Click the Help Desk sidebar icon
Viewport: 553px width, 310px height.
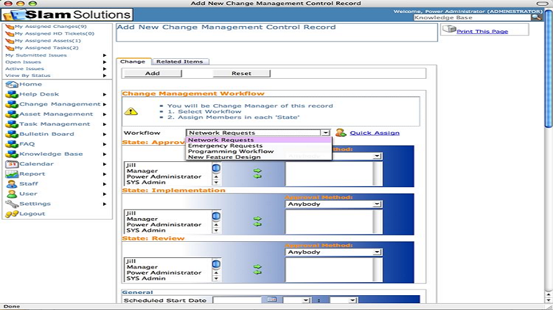pyautogui.click(x=12, y=94)
